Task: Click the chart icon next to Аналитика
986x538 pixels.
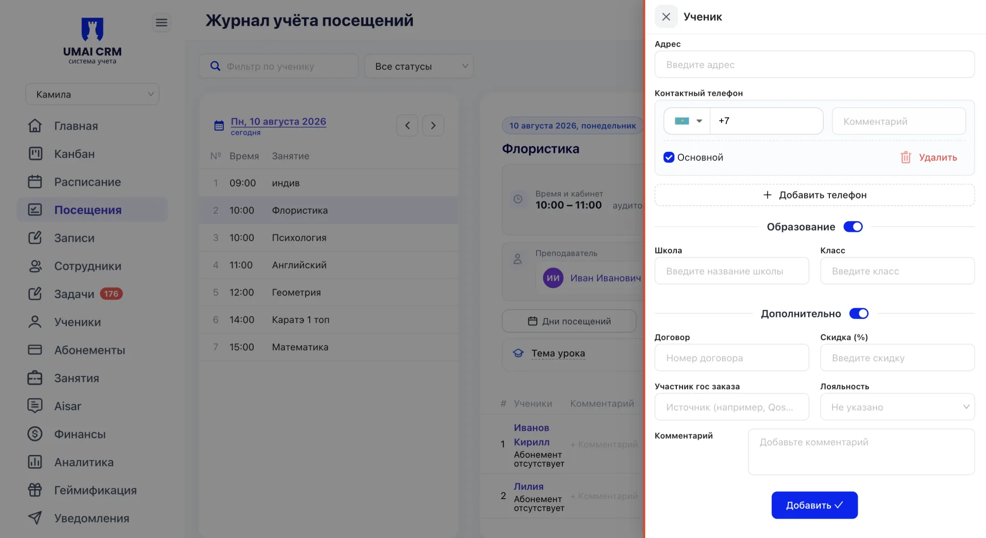Action: tap(35, 462)
